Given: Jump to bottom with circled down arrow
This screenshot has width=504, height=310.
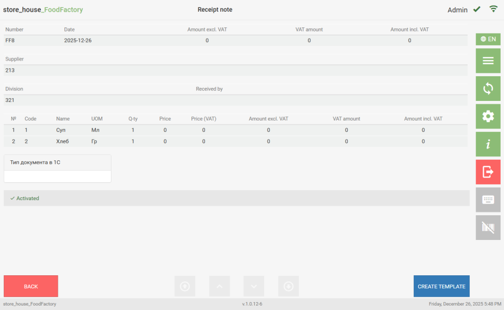Looking at the screenshot, I should (288, 286).
